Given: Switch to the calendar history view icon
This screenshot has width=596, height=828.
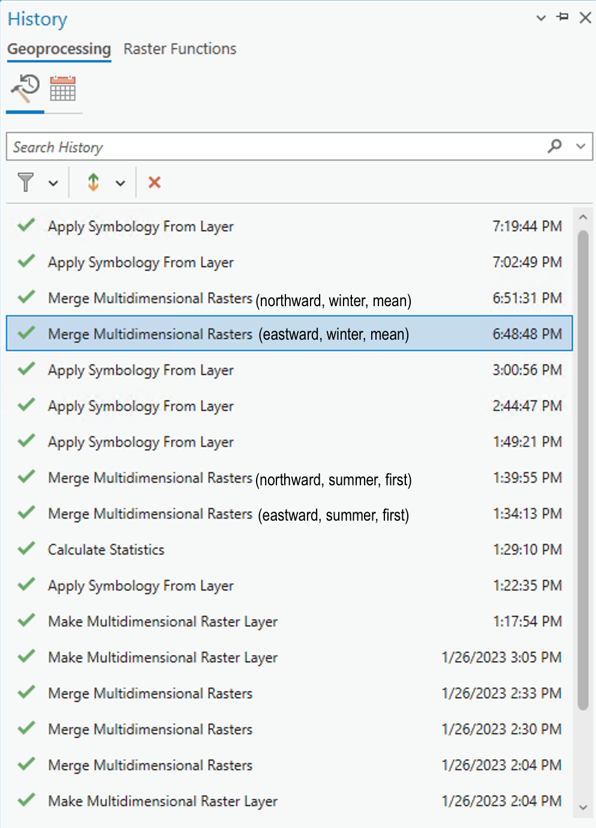Looking at the screenshot, I should tap(63, 89).
